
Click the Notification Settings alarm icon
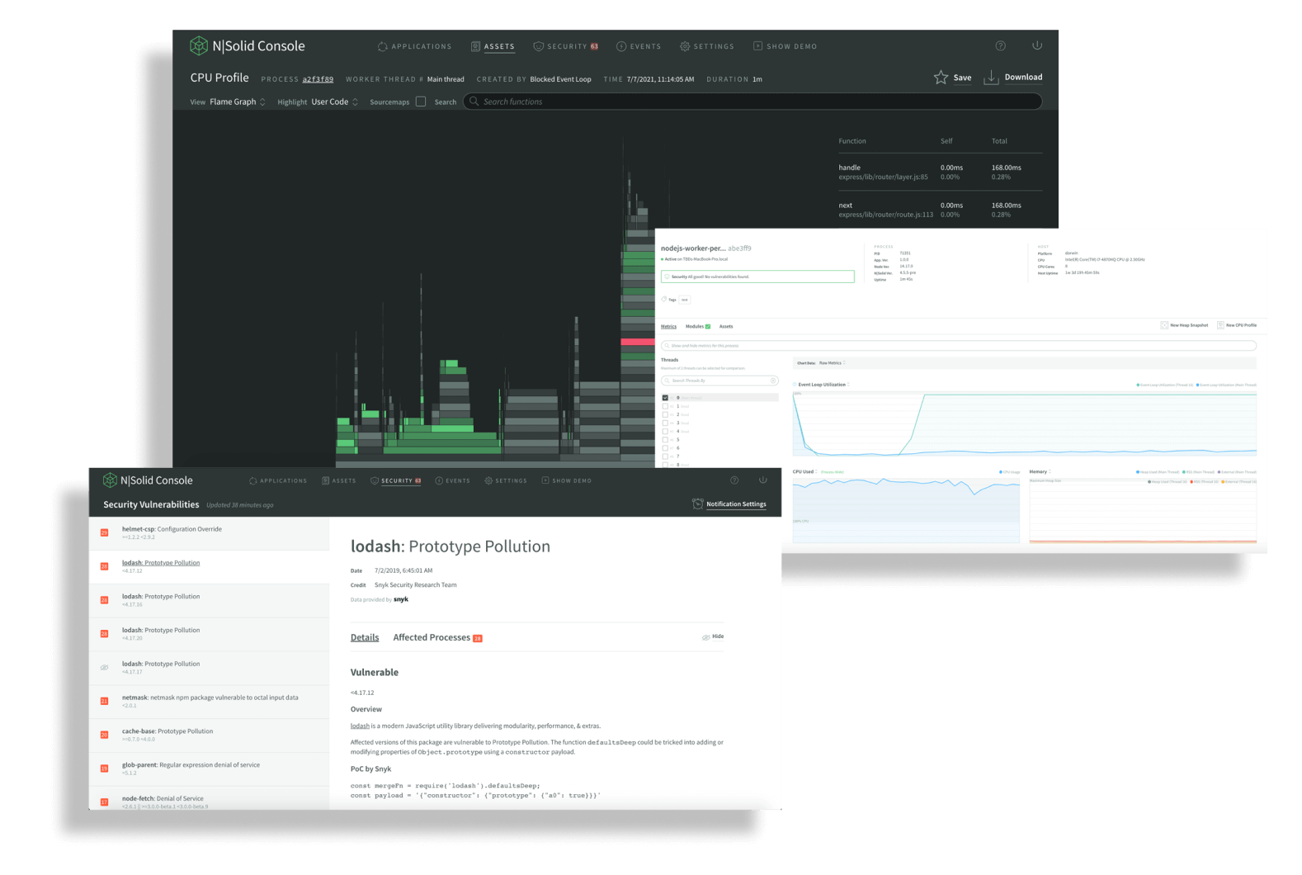698,504
